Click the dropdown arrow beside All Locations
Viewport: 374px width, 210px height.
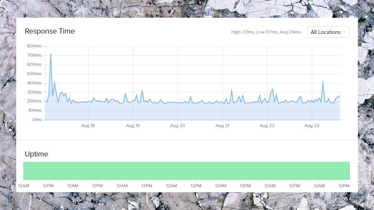click(344, 32)
